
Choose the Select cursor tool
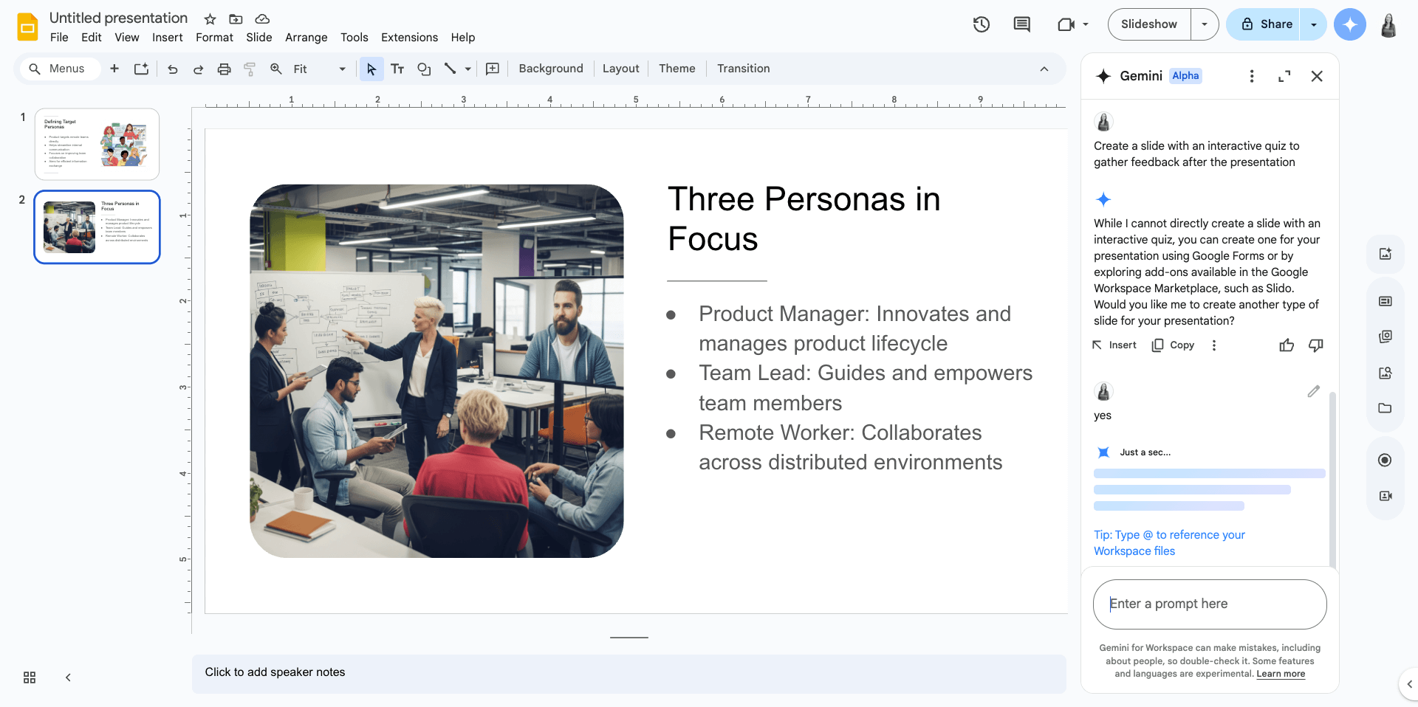click(x=371, y=69)
